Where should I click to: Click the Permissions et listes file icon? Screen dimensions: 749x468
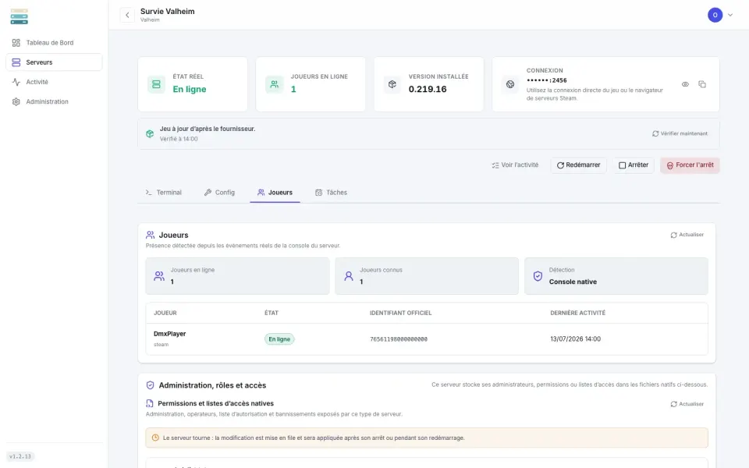click(150, 403)
